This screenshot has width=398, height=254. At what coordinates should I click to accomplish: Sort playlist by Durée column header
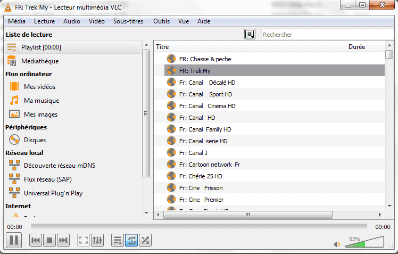(x=366, y=47)
